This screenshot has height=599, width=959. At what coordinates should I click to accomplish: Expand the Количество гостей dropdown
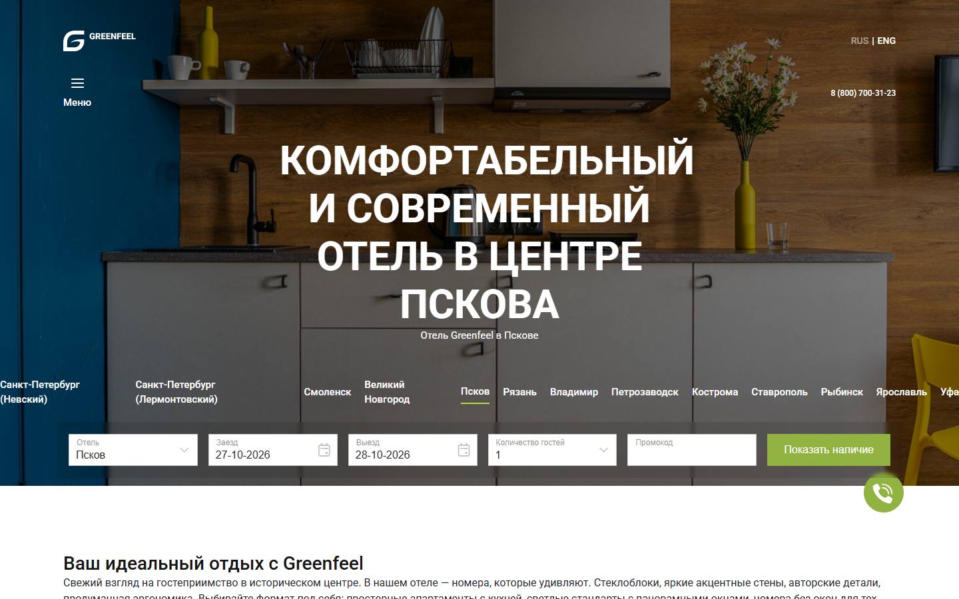[x=552, y=450]
